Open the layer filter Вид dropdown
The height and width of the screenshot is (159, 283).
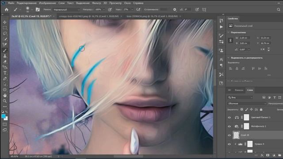[240, 97]
